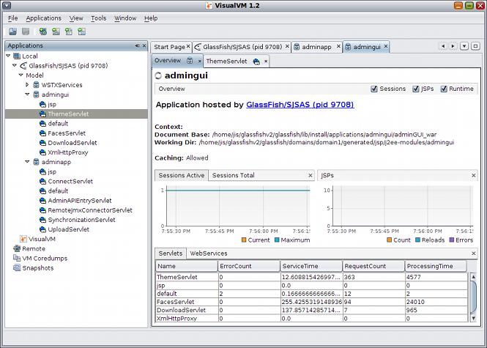The image size is (487, 348).
Task: Click the first toolbar icon (load snapshot)
Action: click(12, 32)
